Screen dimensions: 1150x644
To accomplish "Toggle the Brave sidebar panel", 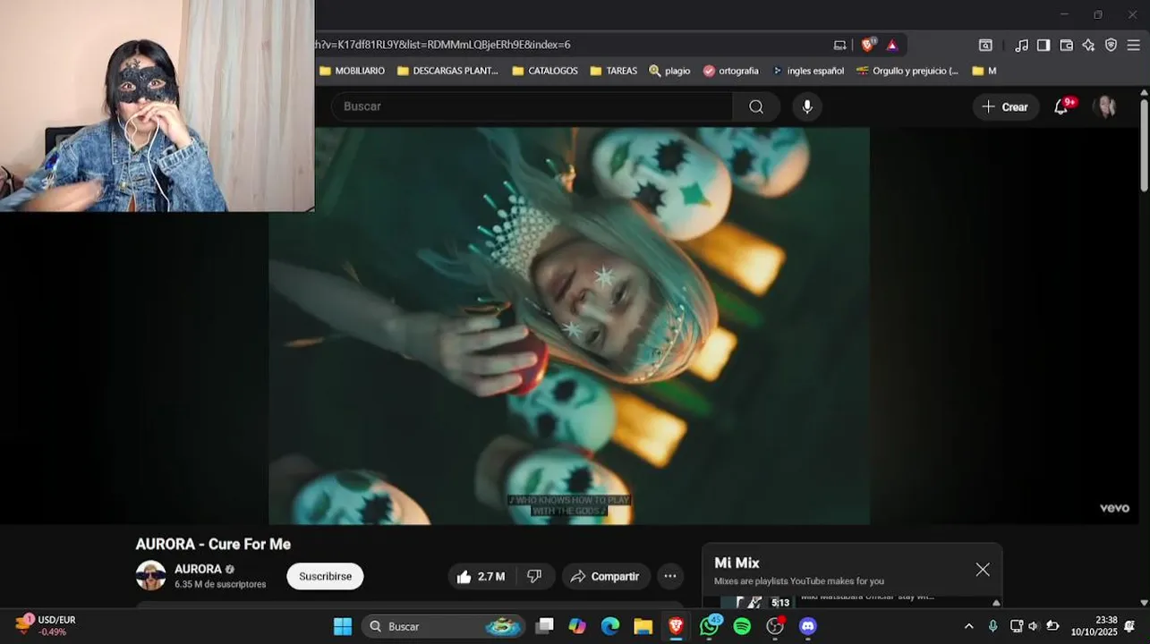I will tap(1044, 45).
